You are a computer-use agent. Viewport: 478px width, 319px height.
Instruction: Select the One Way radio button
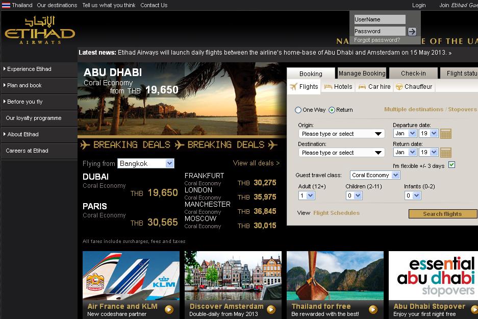click(298, 110)
